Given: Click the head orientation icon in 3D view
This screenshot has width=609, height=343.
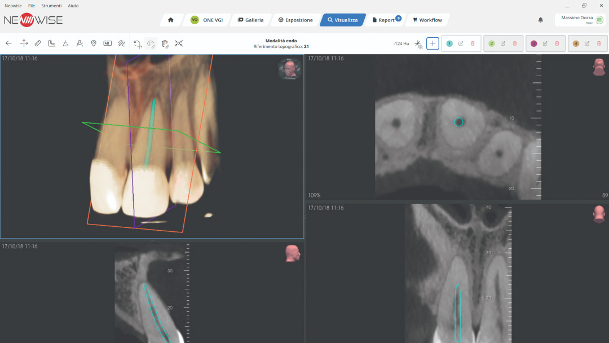Looking at the screenshot, I should click(289, 69).
